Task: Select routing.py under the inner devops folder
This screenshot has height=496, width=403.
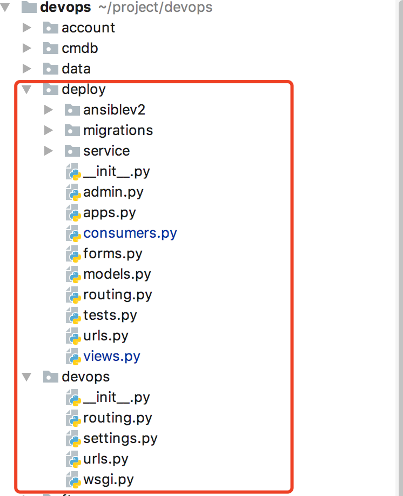Action: [x=117, y=418]
